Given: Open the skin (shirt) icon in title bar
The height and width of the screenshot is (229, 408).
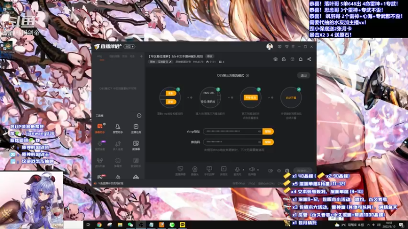Looking at the screenshot, I should (287, 47).
